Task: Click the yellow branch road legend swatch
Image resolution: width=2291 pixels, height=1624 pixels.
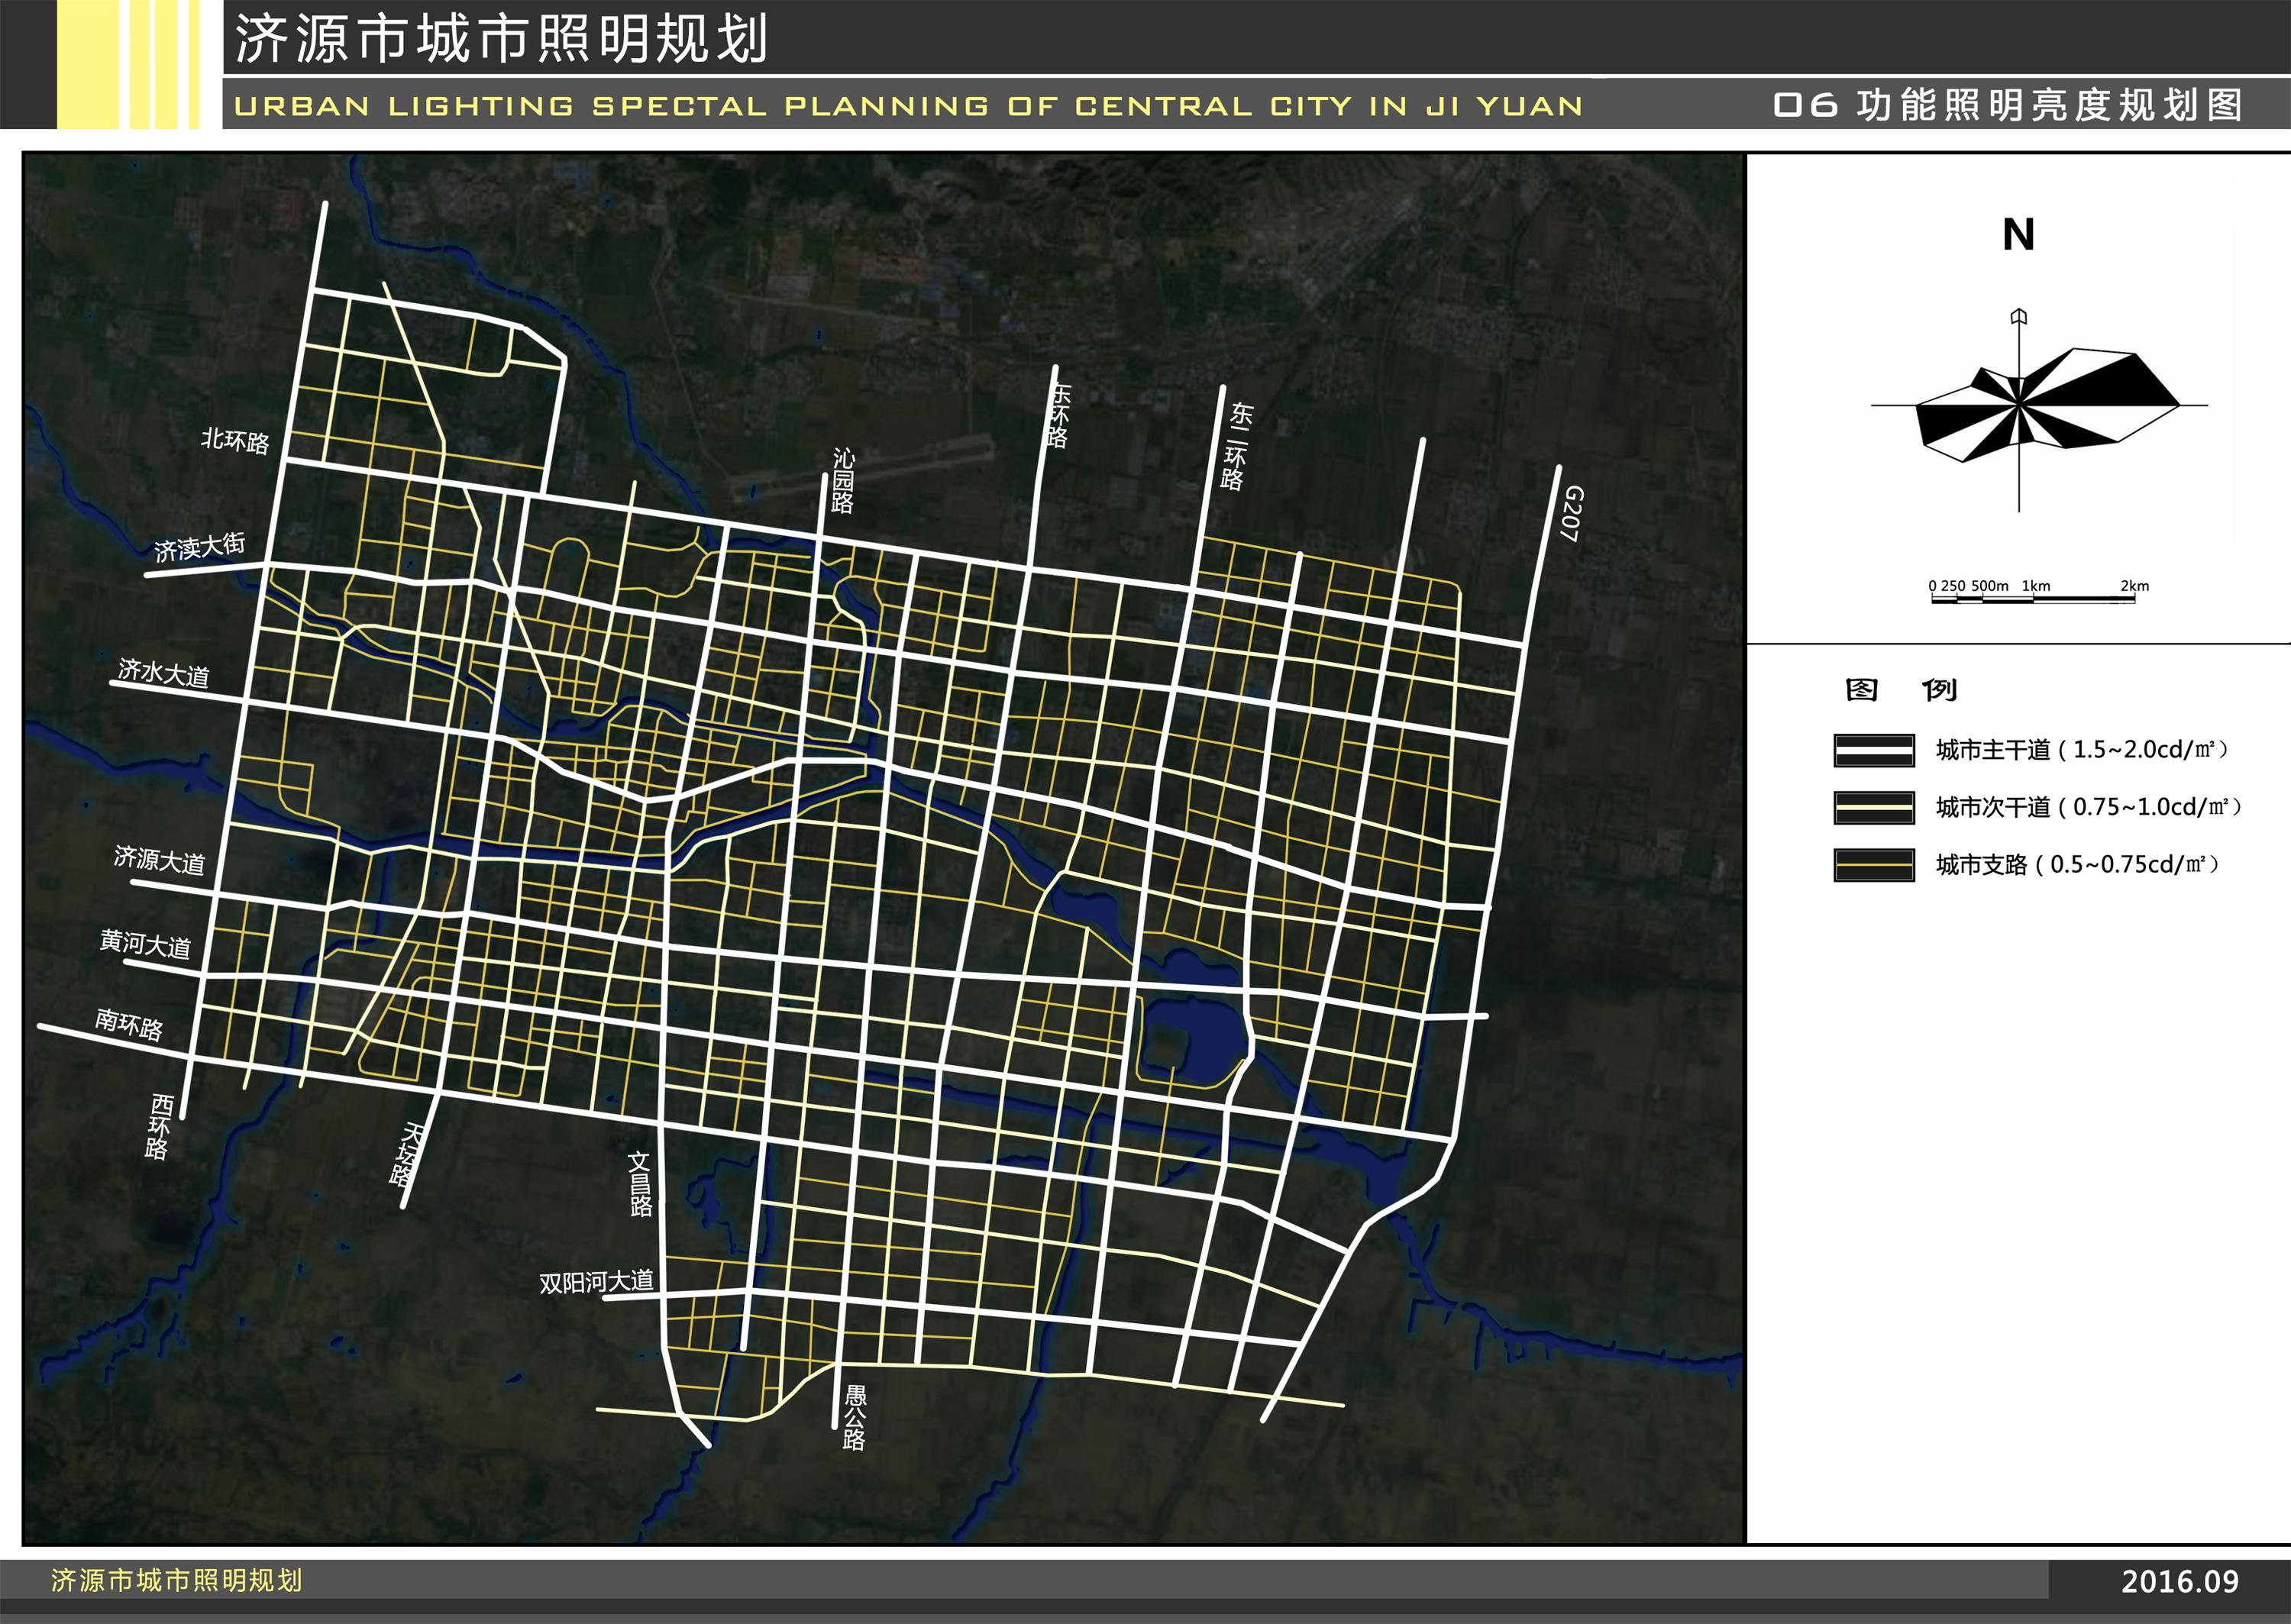Action: coord(1873,864)
